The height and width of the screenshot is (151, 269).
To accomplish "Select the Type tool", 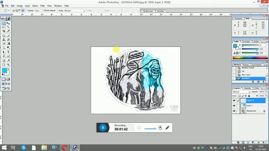I will [8, 52].
